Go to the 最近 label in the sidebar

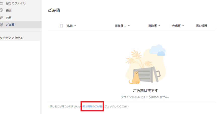click(9, 11)
